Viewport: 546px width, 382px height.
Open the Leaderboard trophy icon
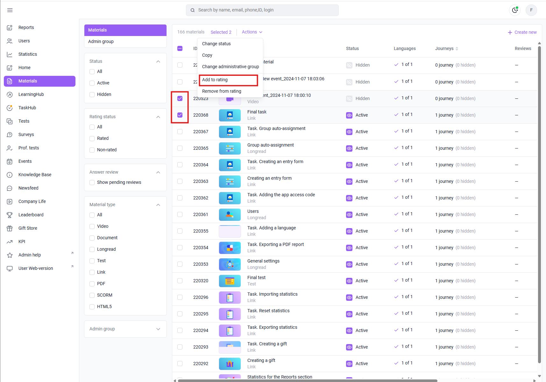(10, 215)
